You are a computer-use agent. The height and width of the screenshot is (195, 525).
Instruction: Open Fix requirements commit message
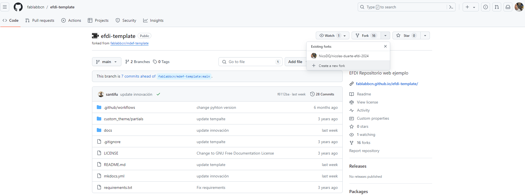click(211, 187)
